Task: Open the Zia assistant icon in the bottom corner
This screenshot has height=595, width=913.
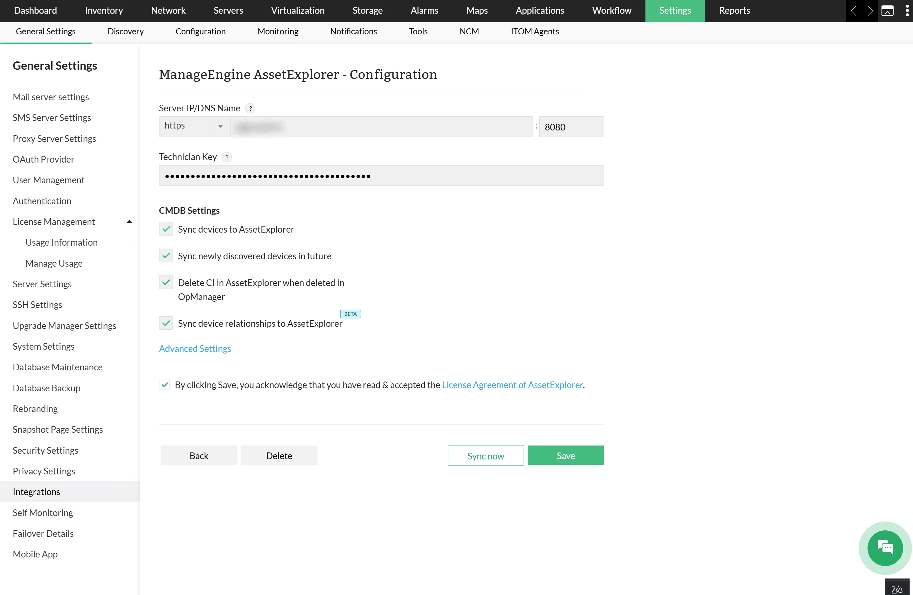Action: click(x=897, y=588)
